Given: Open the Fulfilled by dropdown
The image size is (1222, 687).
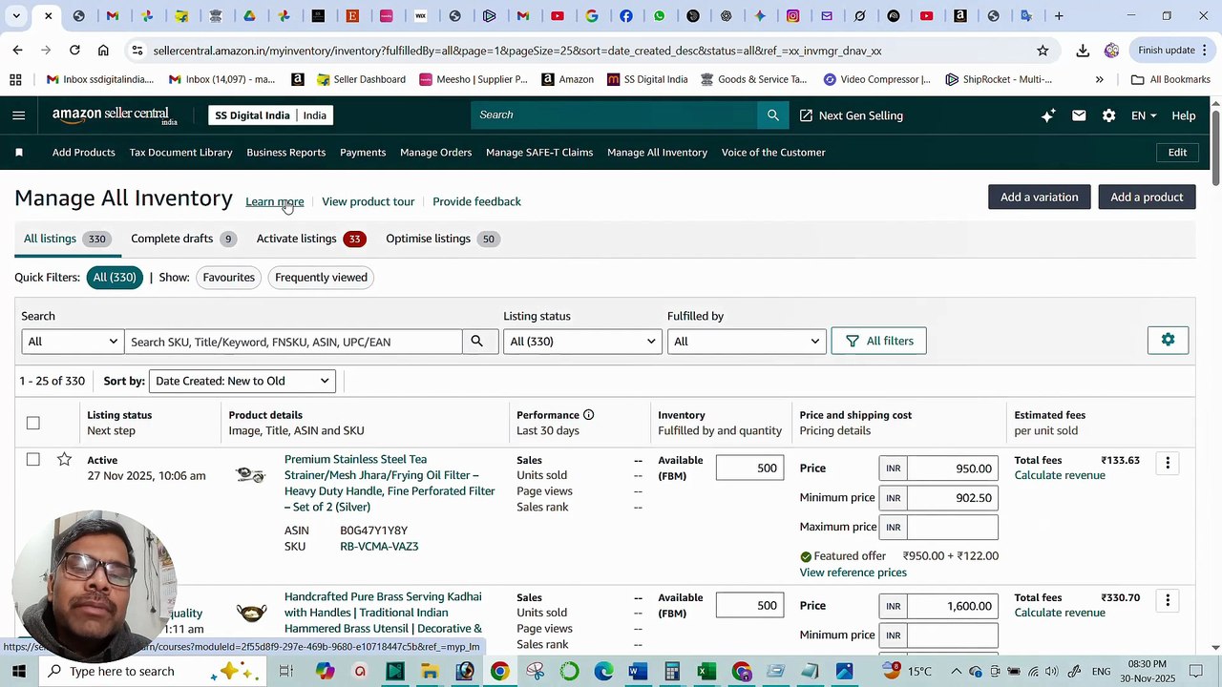Looking at the screenshot, I should (747, 342).
